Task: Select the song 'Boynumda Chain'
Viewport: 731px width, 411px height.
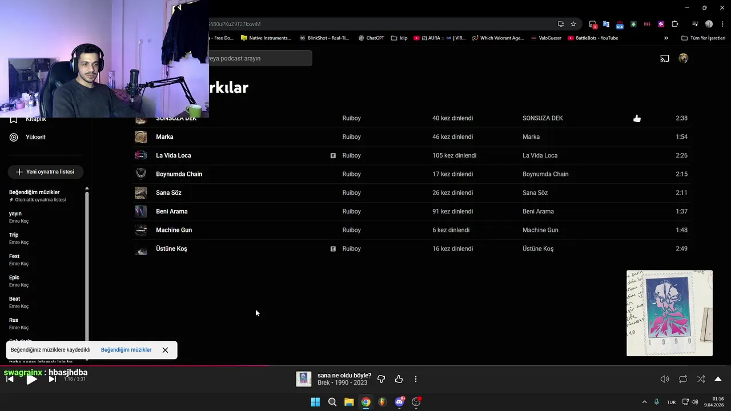Action: 179,174
